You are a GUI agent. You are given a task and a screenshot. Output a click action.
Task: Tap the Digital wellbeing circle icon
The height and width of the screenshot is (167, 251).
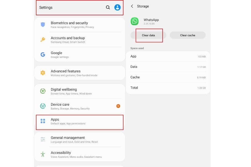(x=43, y=91)
